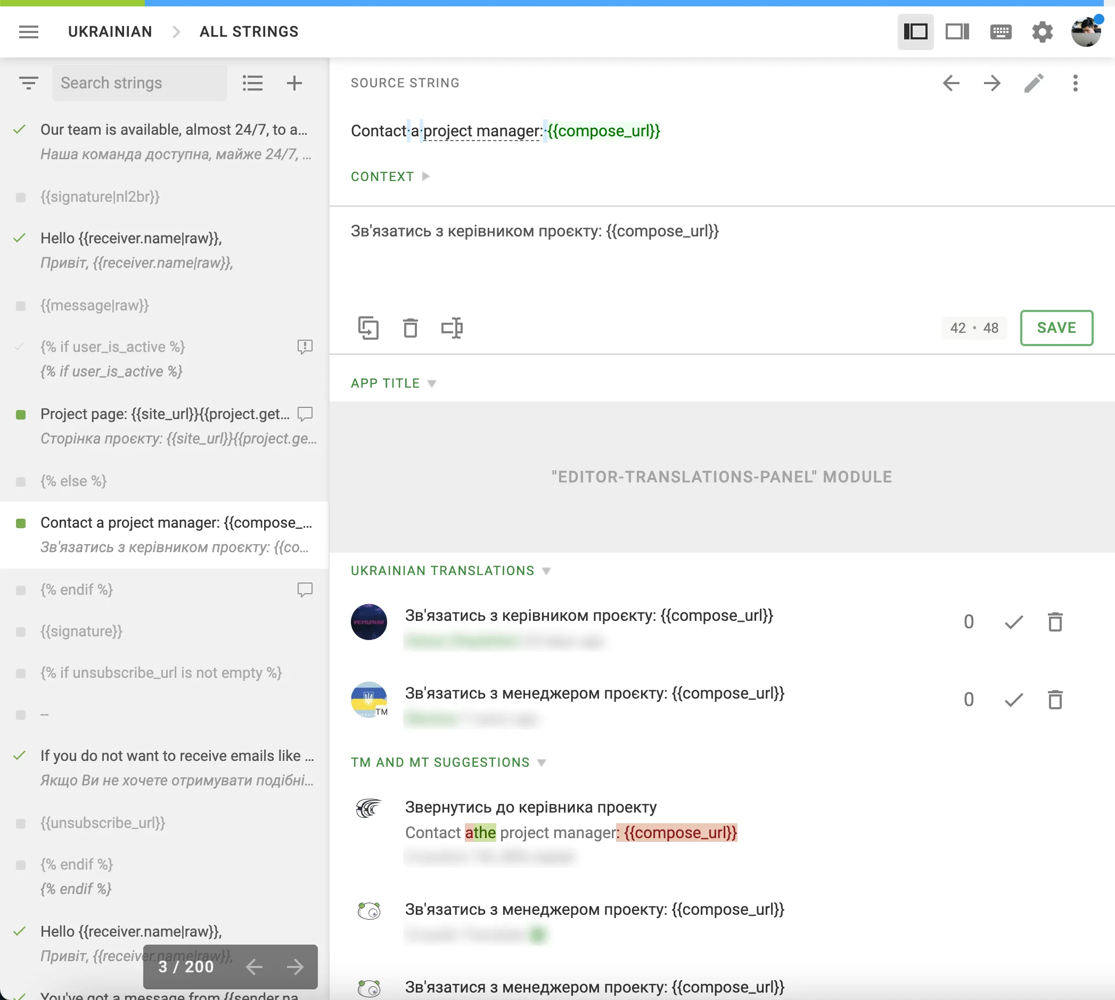Open the source string edit pencil

click(x=1034, y=84)
